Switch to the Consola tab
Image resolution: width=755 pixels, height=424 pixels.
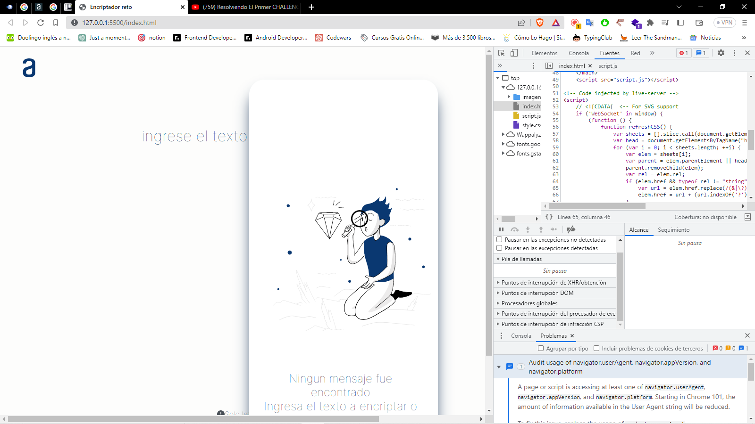click(x=579, y=53)
